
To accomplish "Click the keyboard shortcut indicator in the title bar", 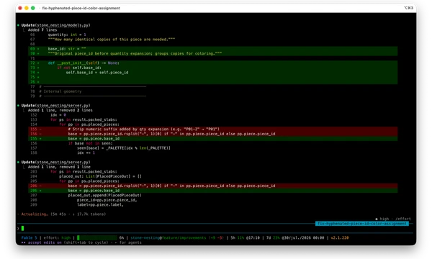I will [x=408, y=8].
